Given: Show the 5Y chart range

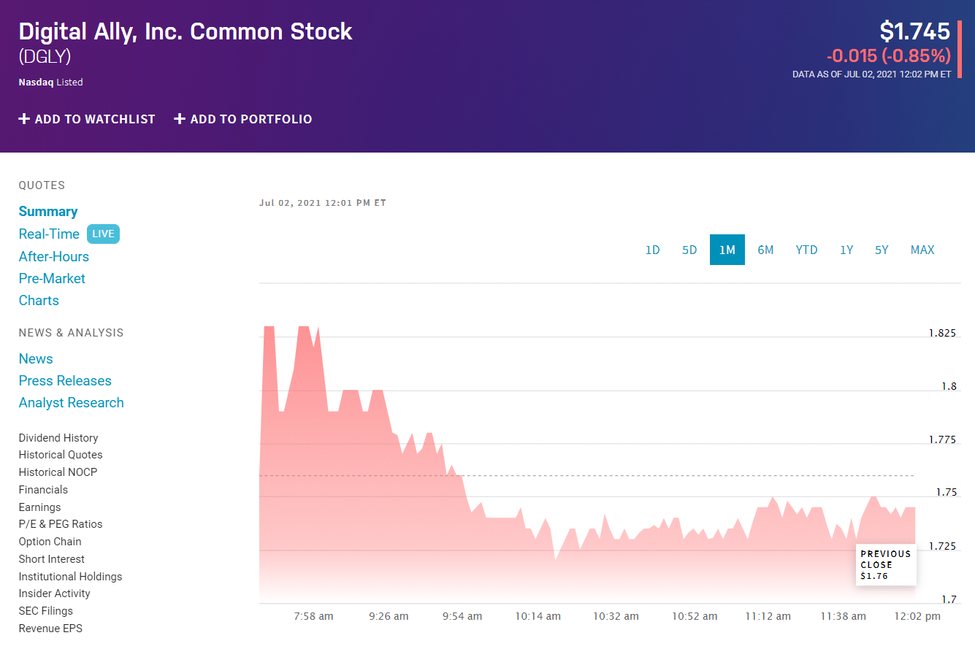Looking at the screenshot, I should point(882,250).
